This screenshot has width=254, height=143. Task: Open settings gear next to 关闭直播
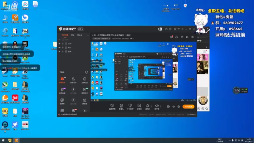click(x=179, y=106)
